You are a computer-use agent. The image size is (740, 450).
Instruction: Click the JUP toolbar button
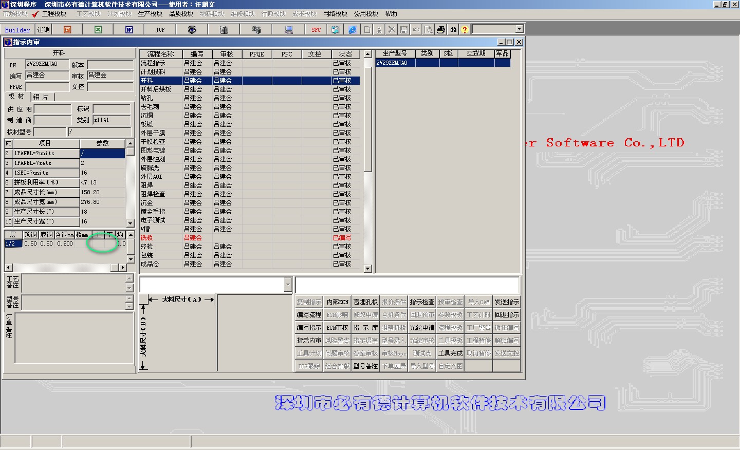pyautogui.click(x=160, y=30)
